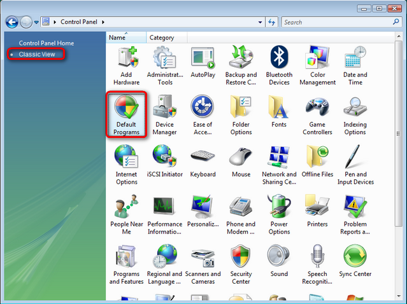Open Power Options
This screenshot has height=304, width=407.
(279, 214)
